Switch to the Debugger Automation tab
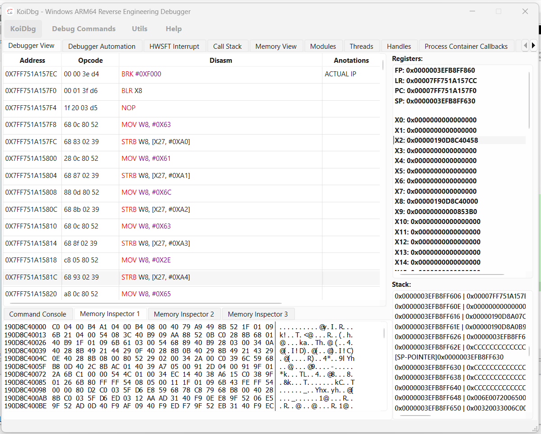541x434 pixels. [x=102, y=46]
